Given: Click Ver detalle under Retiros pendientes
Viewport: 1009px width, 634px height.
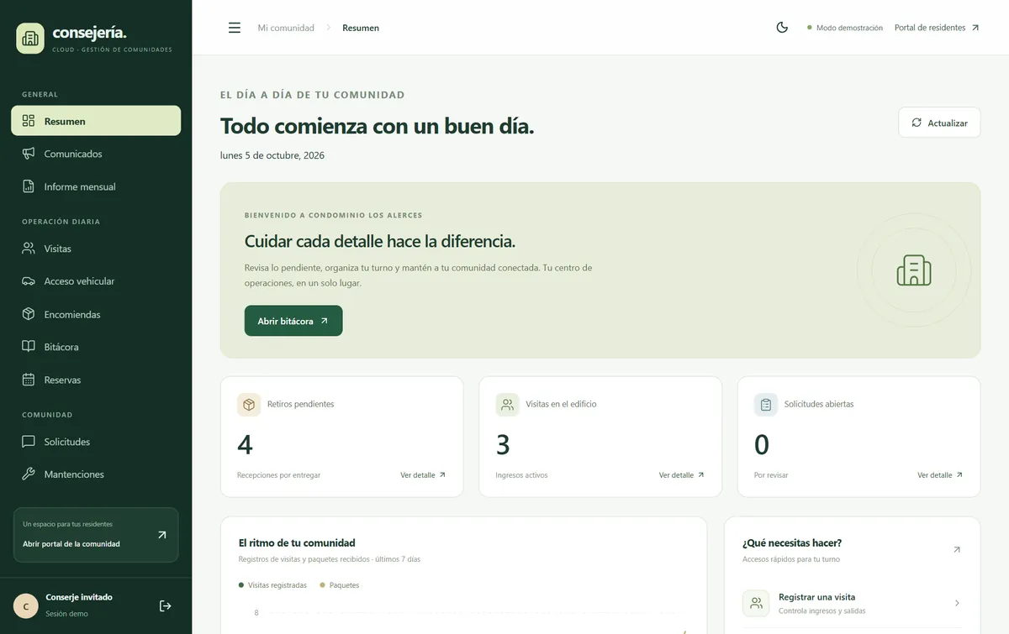Looking at the screenshot, I should [423, 475].
